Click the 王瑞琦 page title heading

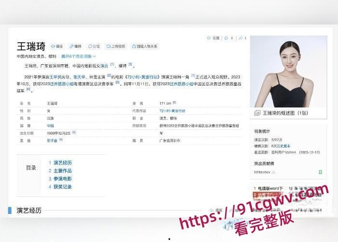pos(31,46)
